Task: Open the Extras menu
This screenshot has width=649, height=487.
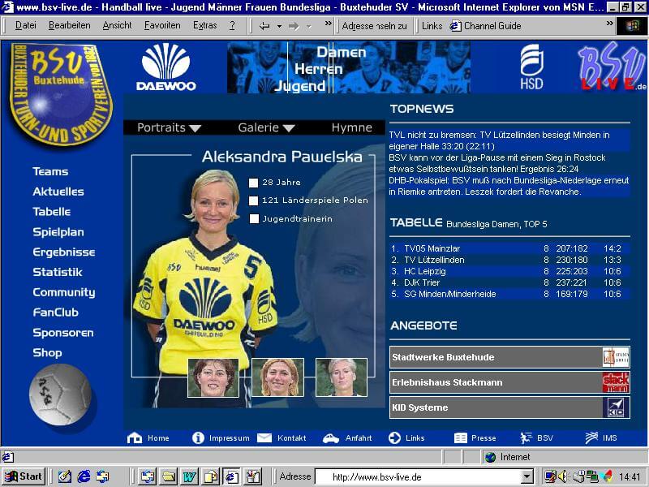Action: tap(205, 26)
